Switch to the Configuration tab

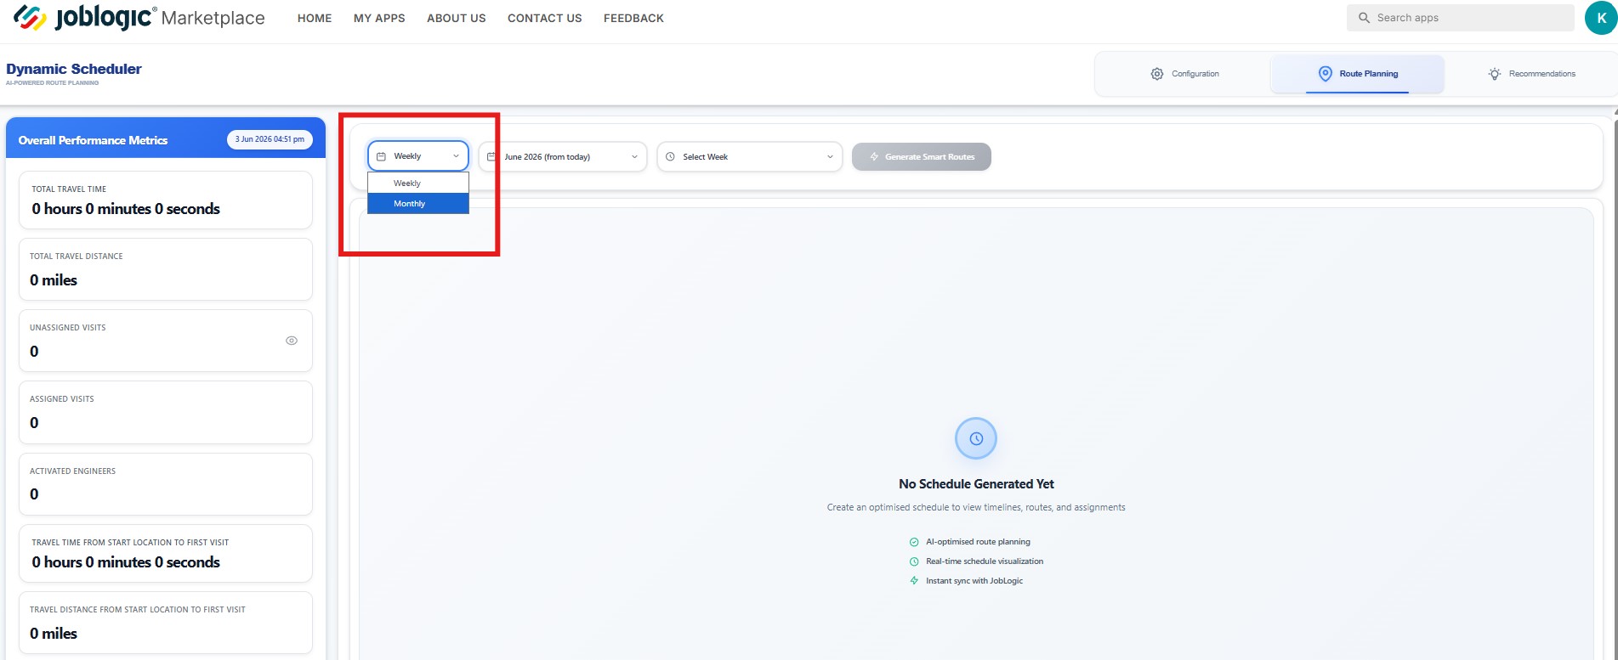1184,74
